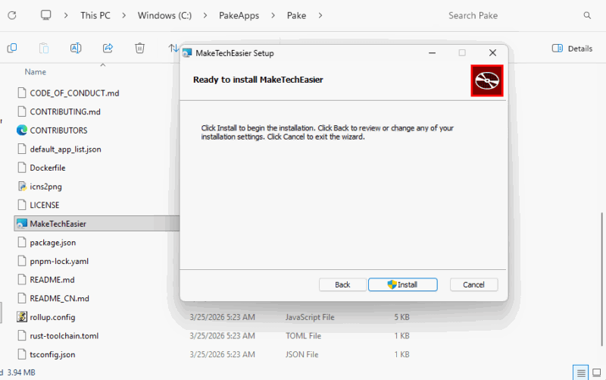Expand the chevron after Pake
606x380 pixels.
coord(320,15)
